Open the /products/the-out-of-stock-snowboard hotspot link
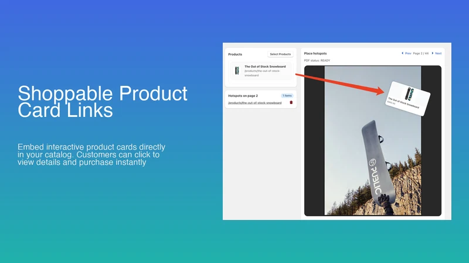This screenshot has height=263, width=469. [x=254, y=103]
